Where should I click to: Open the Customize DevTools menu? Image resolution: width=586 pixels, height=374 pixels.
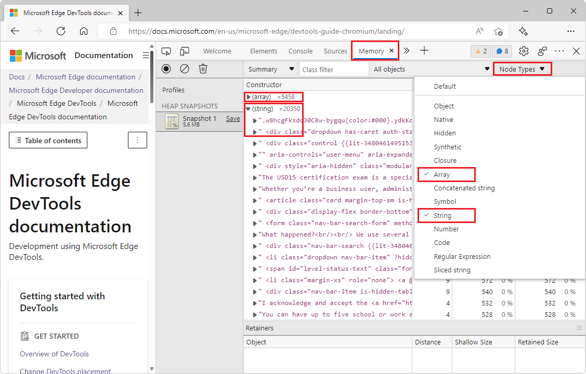[x=559, y=51]
